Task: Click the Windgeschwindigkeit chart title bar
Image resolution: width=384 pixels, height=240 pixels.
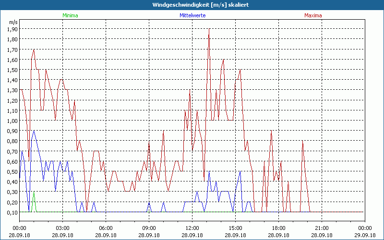Action: pos(192,5)
